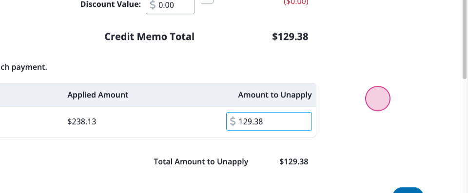The height and width of the screenshot is (193, 468).
Task: Click the Amount to Unapply input field
Action: (269, 121)
